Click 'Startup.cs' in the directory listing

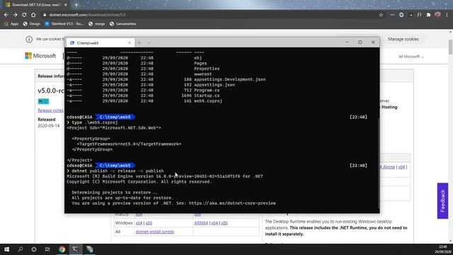(x=207, y=96)
